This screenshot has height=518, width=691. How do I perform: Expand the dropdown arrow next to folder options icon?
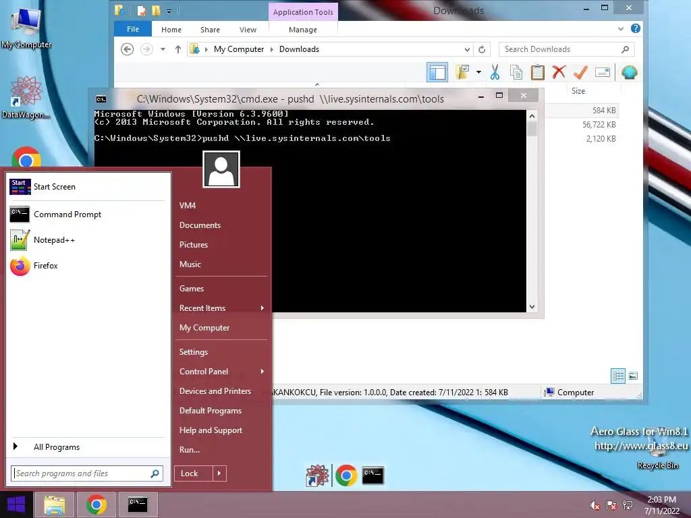pyautogui.click(x=478, y=72)
